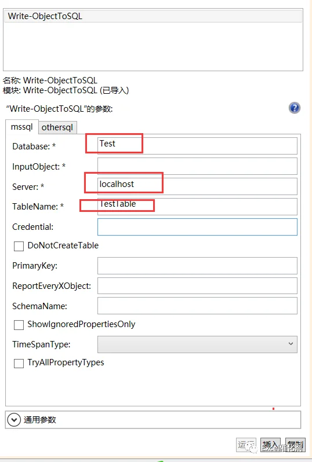Click the ReportEveryXObject input field

point(197,285)
